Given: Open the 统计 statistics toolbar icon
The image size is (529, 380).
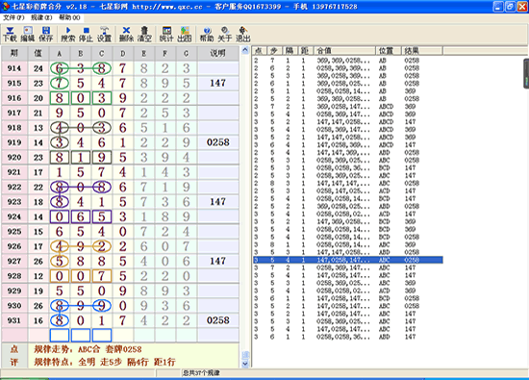Looking at the screenshot, I should point(166,35).
